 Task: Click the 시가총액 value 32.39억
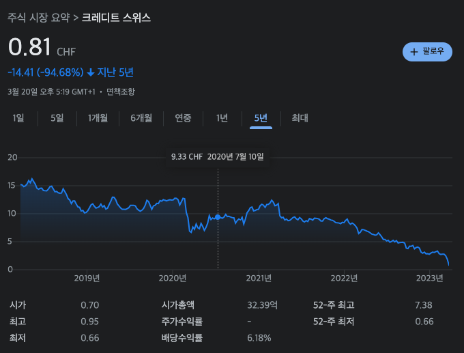click(263, 305)
